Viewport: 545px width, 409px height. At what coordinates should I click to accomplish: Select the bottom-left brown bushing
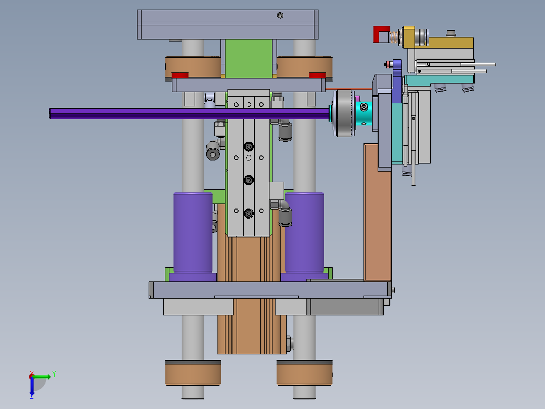pyautogui.click(x=193, y=373)
